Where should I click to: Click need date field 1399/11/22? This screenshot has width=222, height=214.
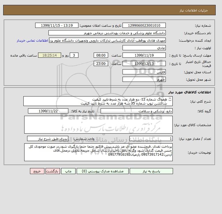(x=48, y=111)
